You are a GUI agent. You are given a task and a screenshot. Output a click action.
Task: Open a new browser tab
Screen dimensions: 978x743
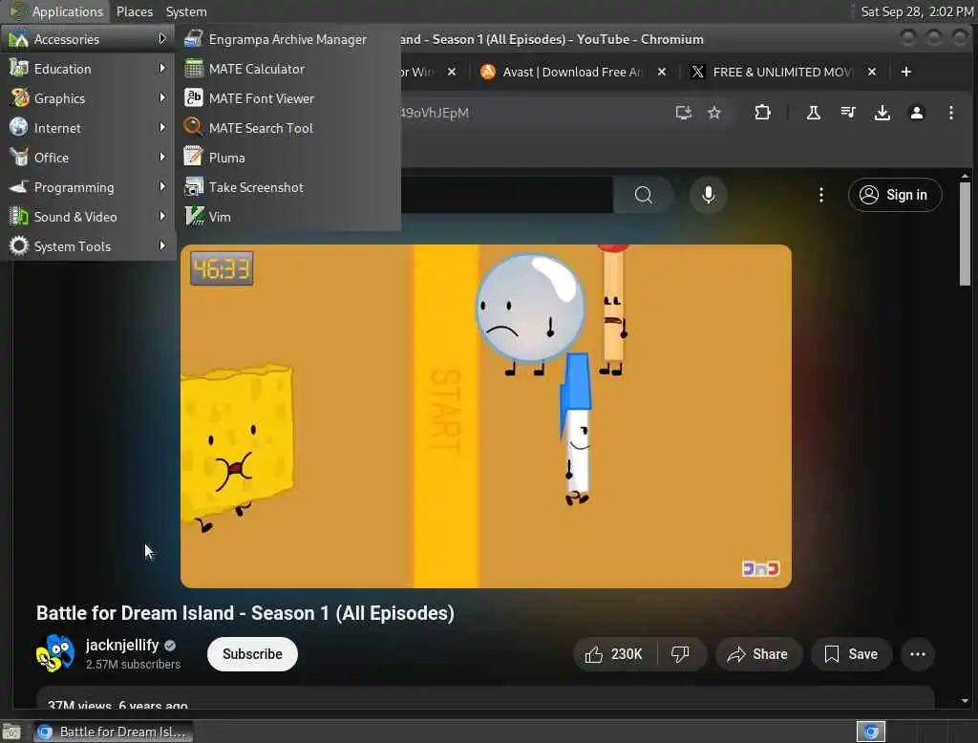tap(906, 72)
